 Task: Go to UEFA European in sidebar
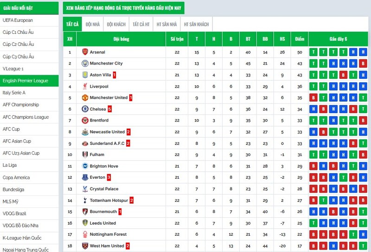pos(18,20)
